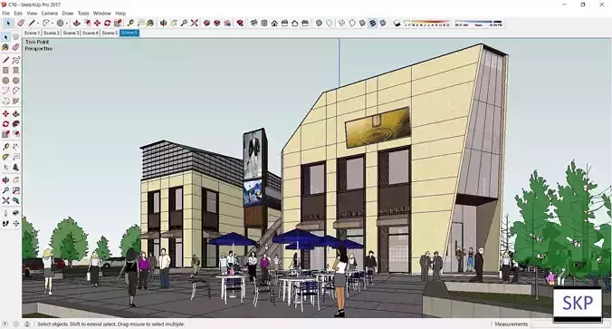Select the Push/Pull tool in top toolbar
This screenshot has width=612, height=329.
coord(76,23)
